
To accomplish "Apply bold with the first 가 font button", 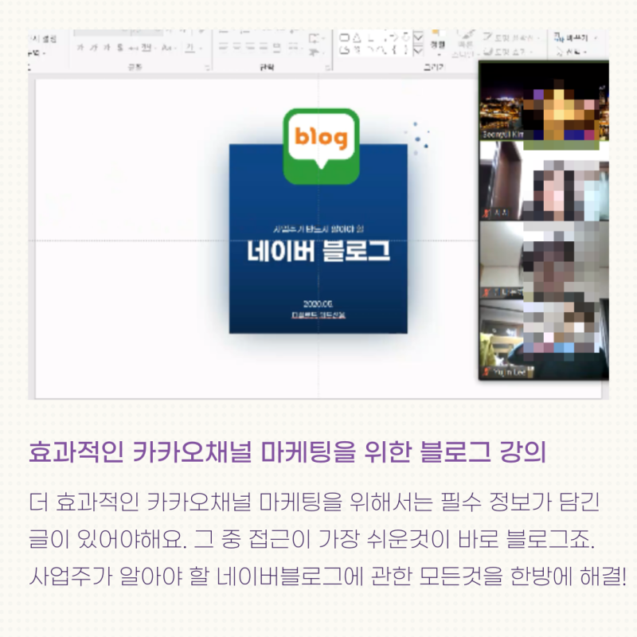I will [x=80, y=48].
